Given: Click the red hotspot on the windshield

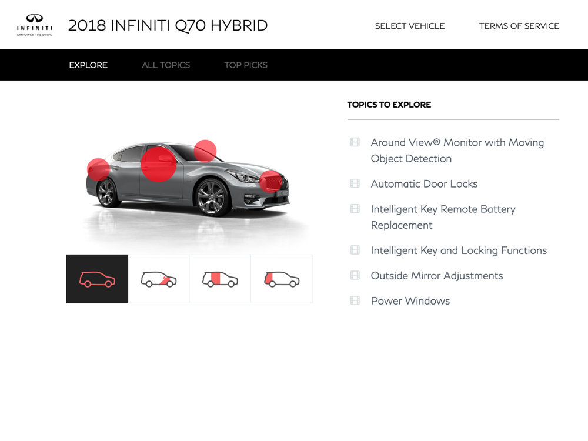Looking at the screenshot, I should coord(205,151).
